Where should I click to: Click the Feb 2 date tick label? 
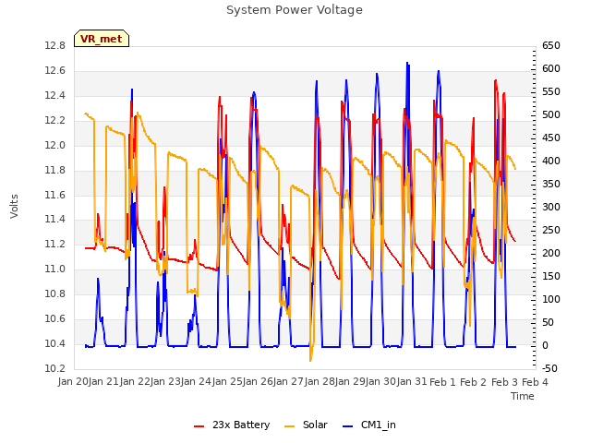(474, 382)
